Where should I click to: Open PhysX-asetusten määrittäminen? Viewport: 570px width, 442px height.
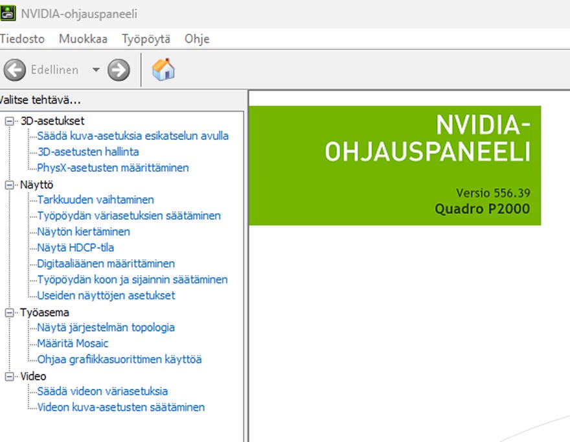pos(113,168)
